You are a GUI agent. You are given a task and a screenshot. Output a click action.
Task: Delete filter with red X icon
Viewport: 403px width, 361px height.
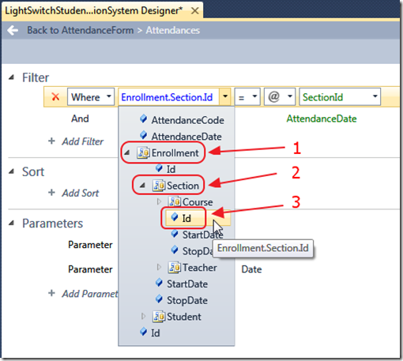click(55, 97)
